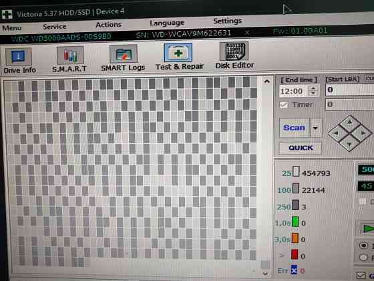Open the Actions menu
Viewport: 374px width, 281px height.
coord(108,25)
